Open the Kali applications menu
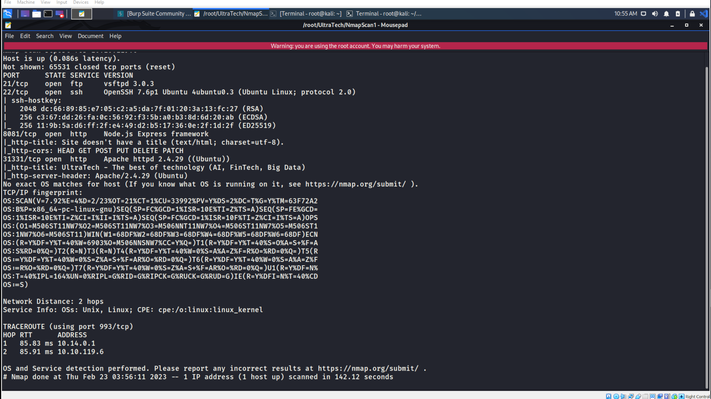 coord(7,14)
